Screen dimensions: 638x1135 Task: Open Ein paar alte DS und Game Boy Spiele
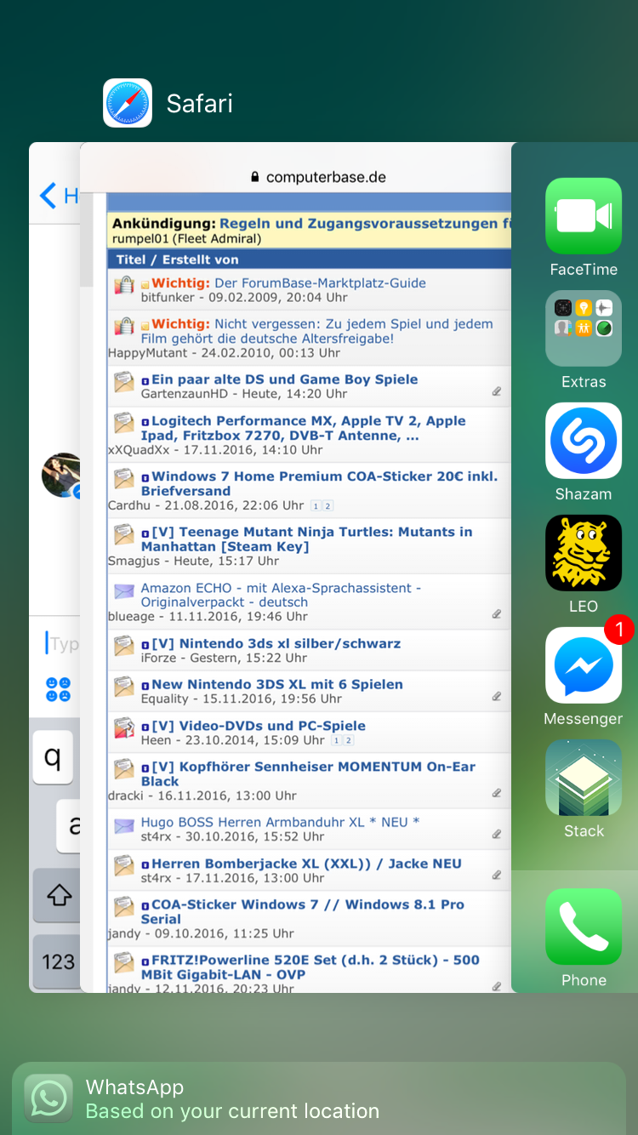[x=284, y=379]
